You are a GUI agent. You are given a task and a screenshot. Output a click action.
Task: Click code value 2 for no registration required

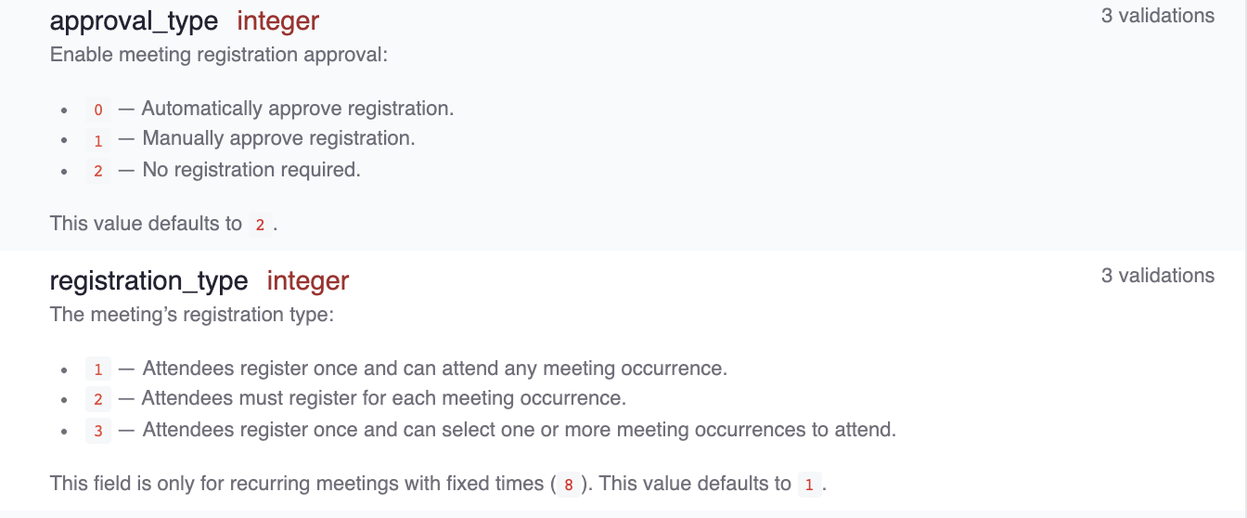pos(98,171)
